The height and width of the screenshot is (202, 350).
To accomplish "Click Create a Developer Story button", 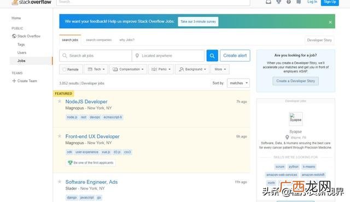I will (x=295, y=81).
